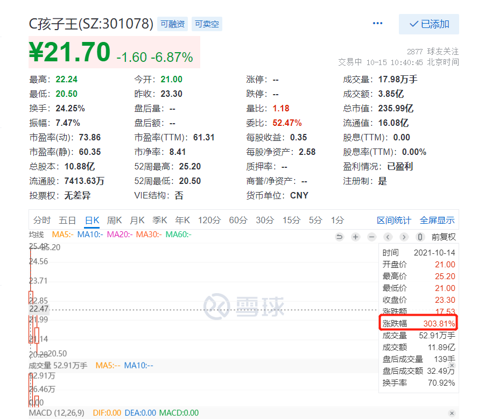Zoom out the chart with minus icon
Viewport: 478px width, 419px height.
coord(371,237)
